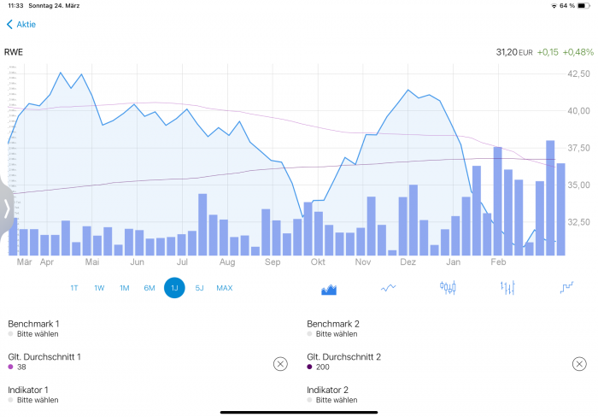This screenshot has width=598, height=417.
Task: Select the area (mountain) chart type
Action: tap(329, 289)
